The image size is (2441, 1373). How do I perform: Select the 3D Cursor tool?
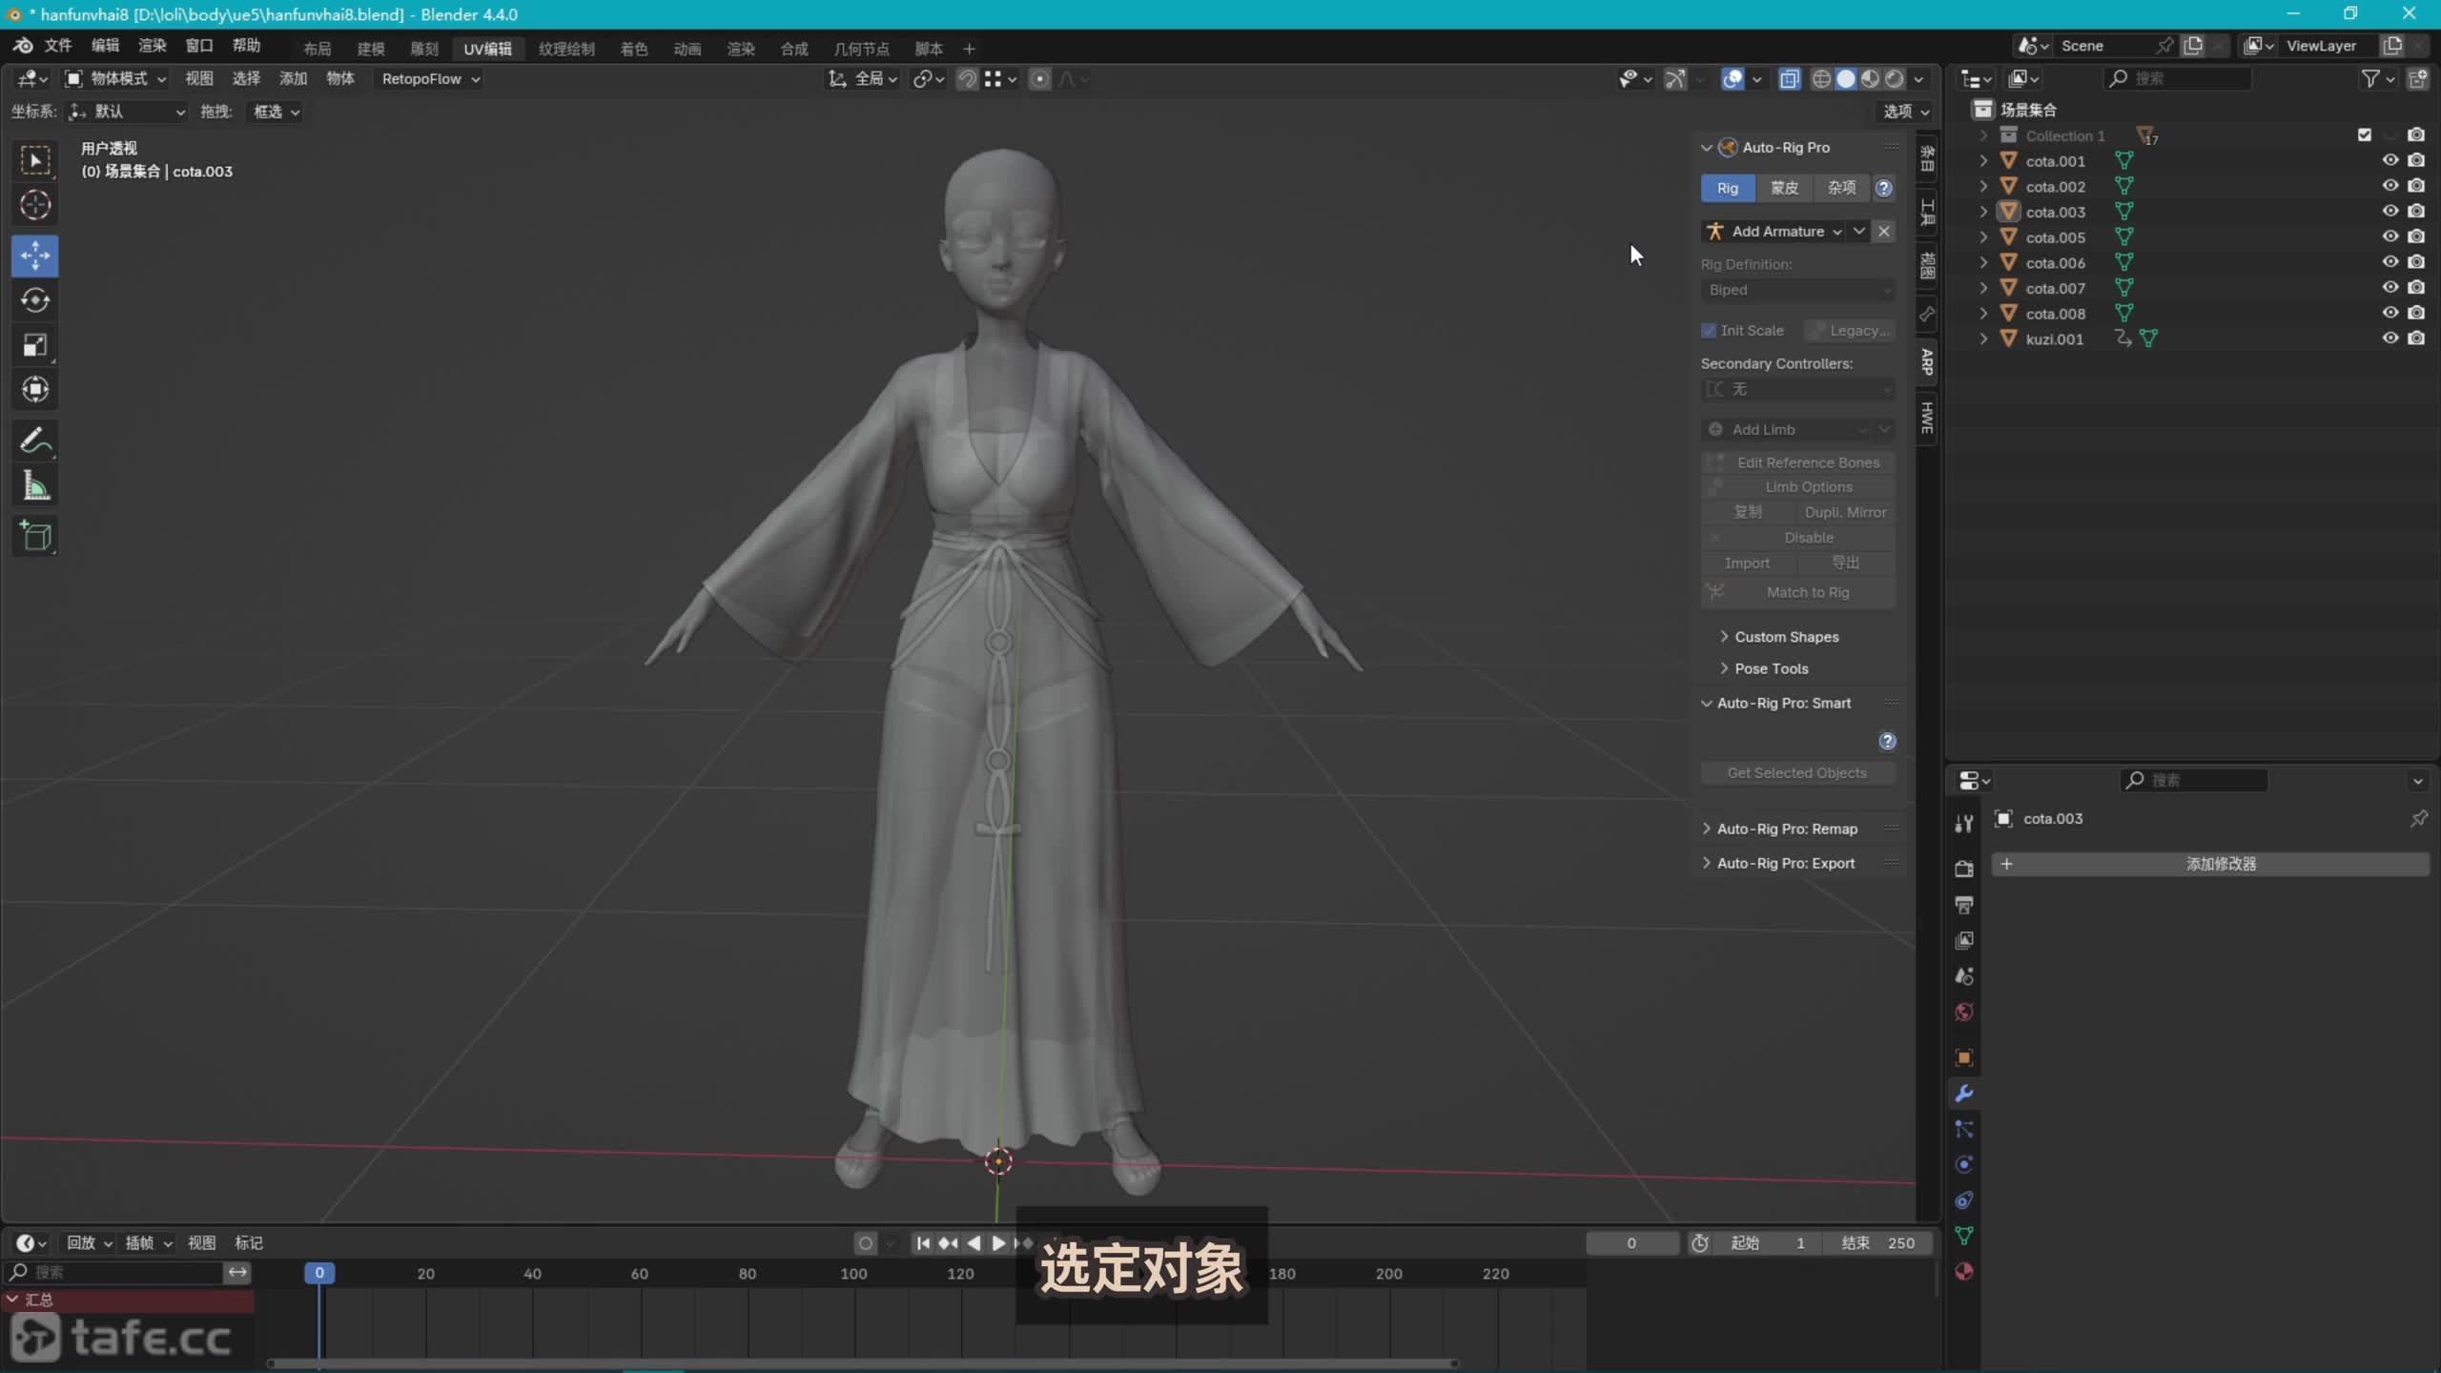35,205
